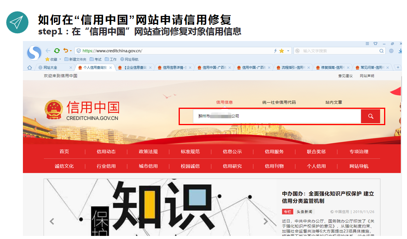Image resolution: width=407 pixels, height=239 pixels.
Task: Close the 个人信用查询 tab
Action: click(x=111, y=67)
